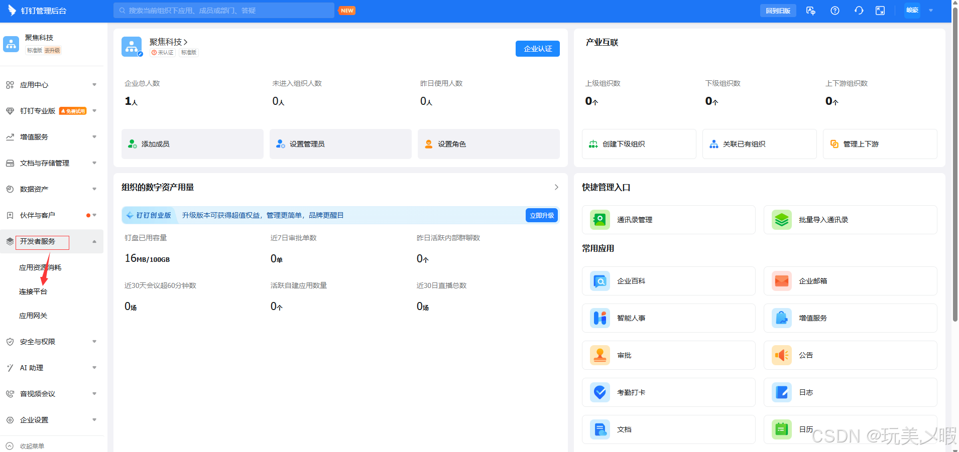Click the DingTalk logo in the header
The height and width of the screenshot is (452, 959).
12,11
